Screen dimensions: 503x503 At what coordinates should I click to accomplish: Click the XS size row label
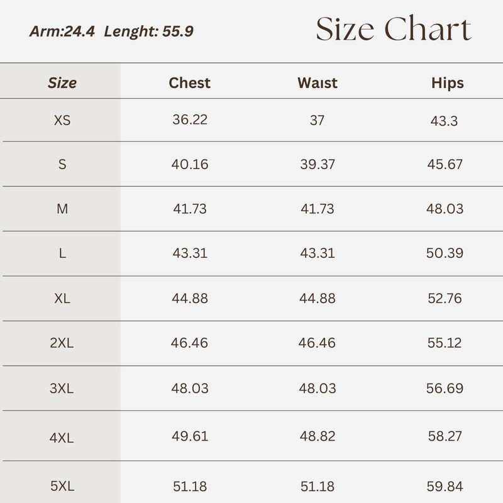click(62, 120)
